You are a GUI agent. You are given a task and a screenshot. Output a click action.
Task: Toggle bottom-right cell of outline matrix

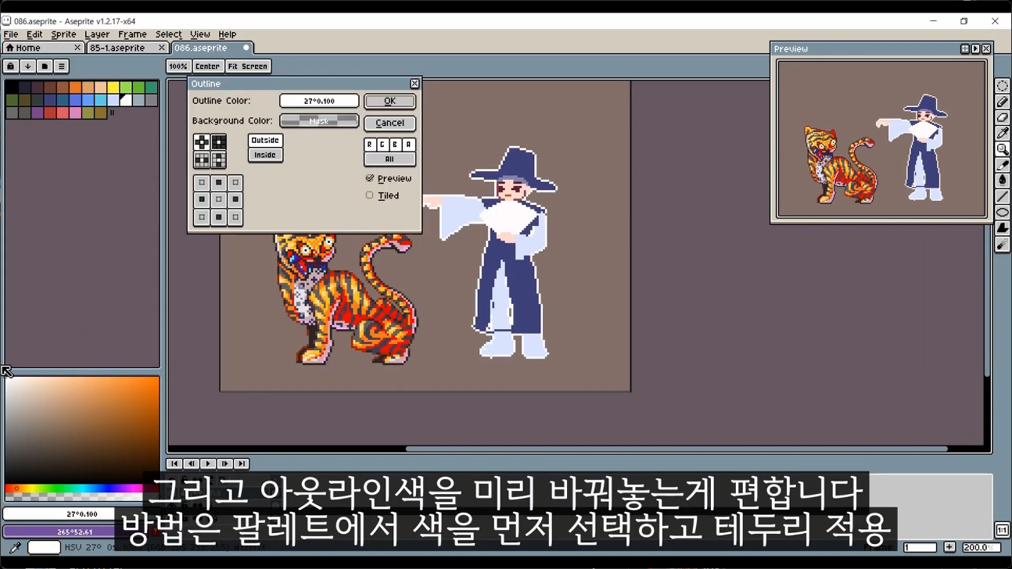click(x=235, y=217)
